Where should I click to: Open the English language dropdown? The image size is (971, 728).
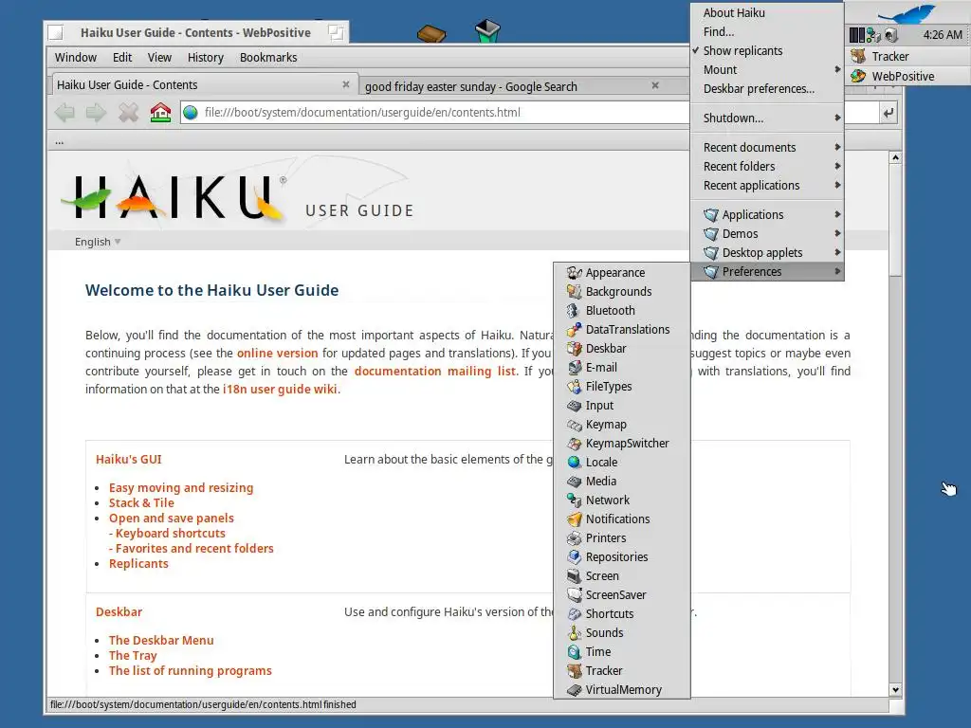(x=98, y=242)
